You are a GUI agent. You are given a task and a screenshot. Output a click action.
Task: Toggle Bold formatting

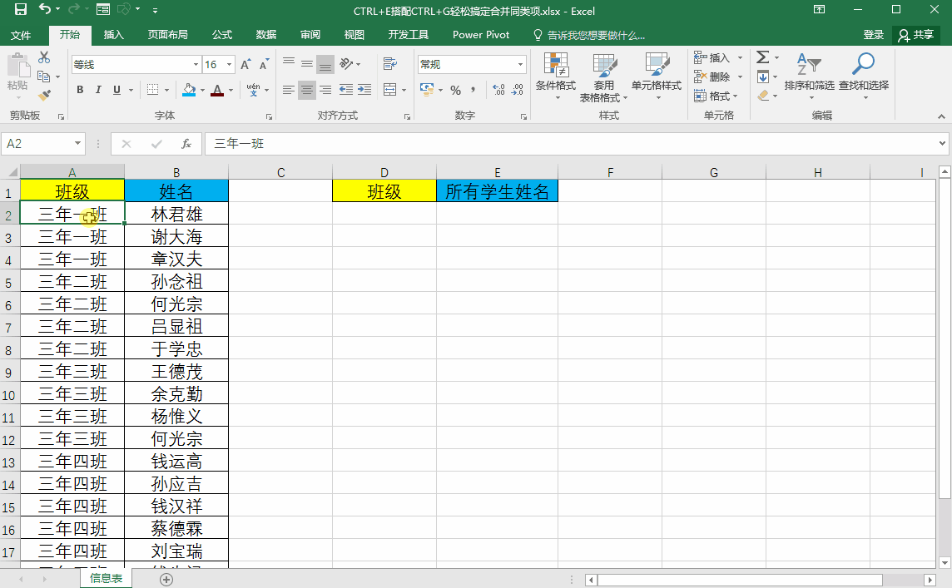click(80, 90)
